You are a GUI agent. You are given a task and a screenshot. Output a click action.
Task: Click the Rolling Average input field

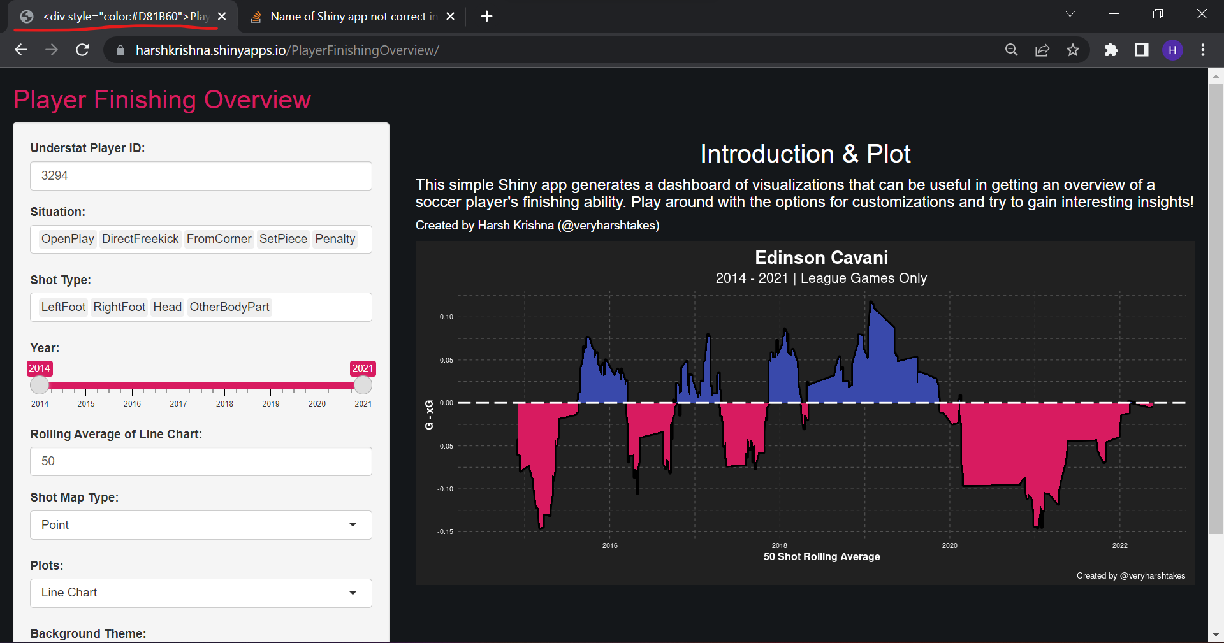201,461
